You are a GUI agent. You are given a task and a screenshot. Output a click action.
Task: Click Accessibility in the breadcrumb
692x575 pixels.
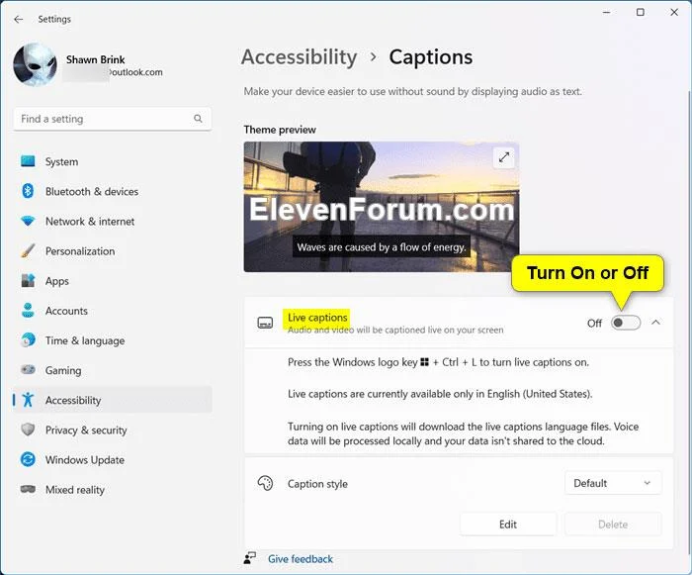299,57
